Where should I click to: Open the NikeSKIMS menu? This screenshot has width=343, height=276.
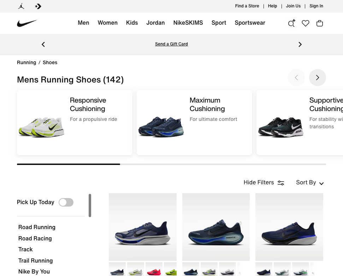click(x=188, y=23)
